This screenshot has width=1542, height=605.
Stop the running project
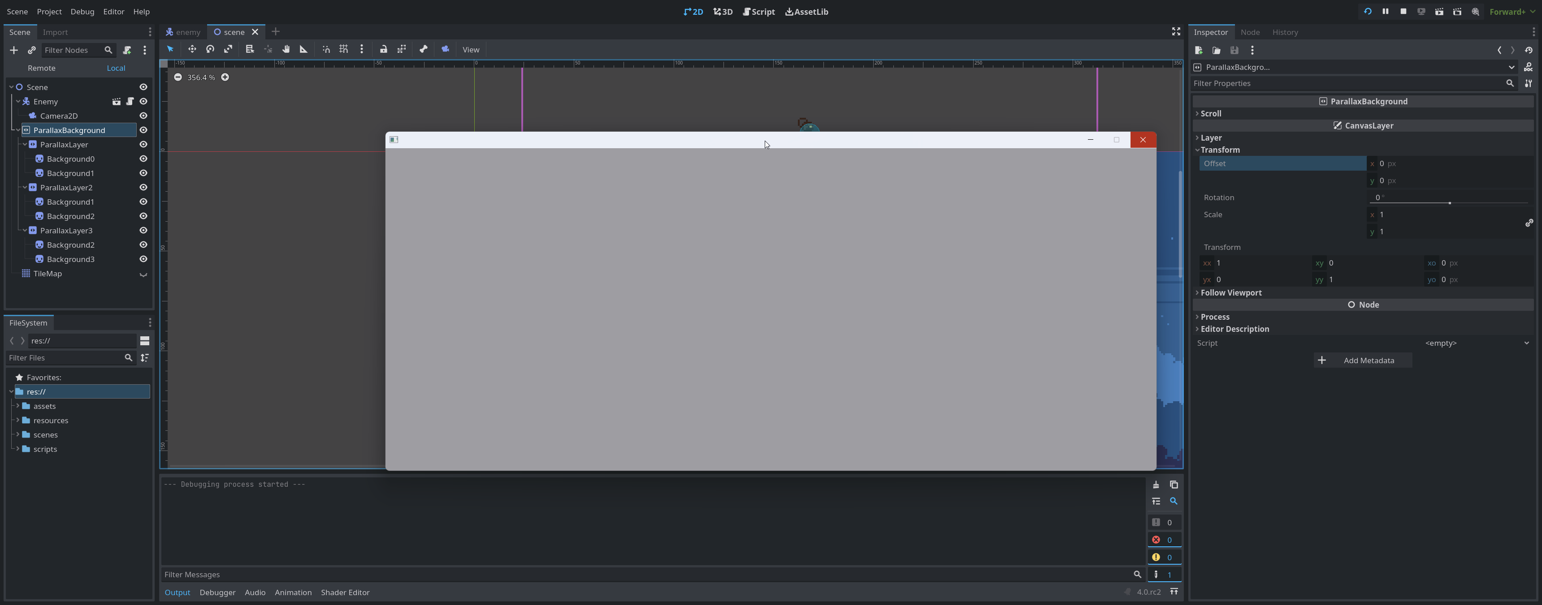click(1404, 11)
